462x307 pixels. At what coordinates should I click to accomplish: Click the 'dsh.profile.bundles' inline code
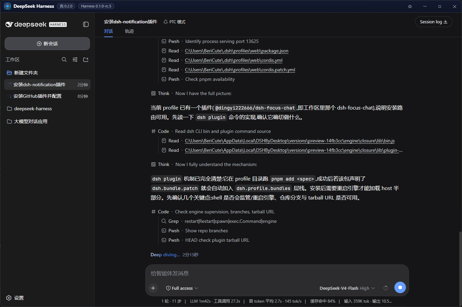pyautogui.click(x=263, y=188)
